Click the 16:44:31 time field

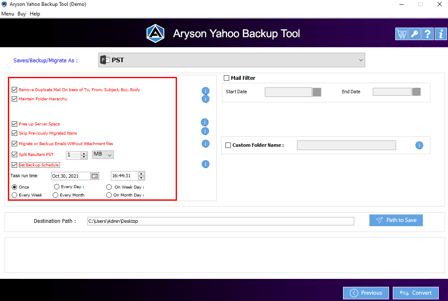[x=124, y=176]
